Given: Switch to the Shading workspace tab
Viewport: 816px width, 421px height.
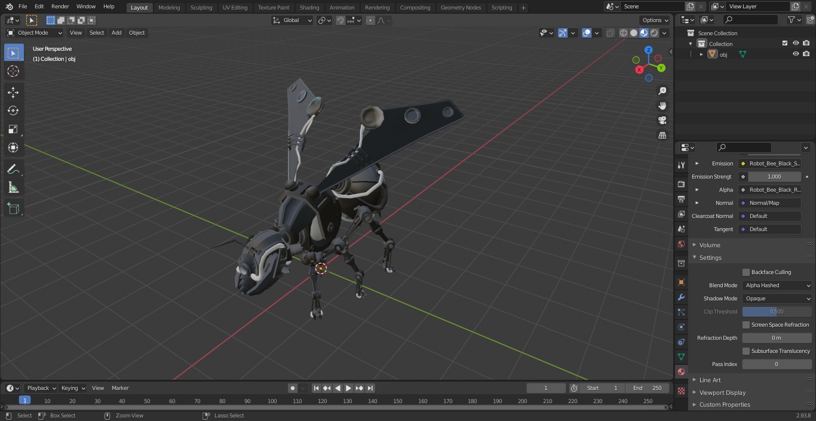Looking at the screenshot, I should [x=309, y=7].
